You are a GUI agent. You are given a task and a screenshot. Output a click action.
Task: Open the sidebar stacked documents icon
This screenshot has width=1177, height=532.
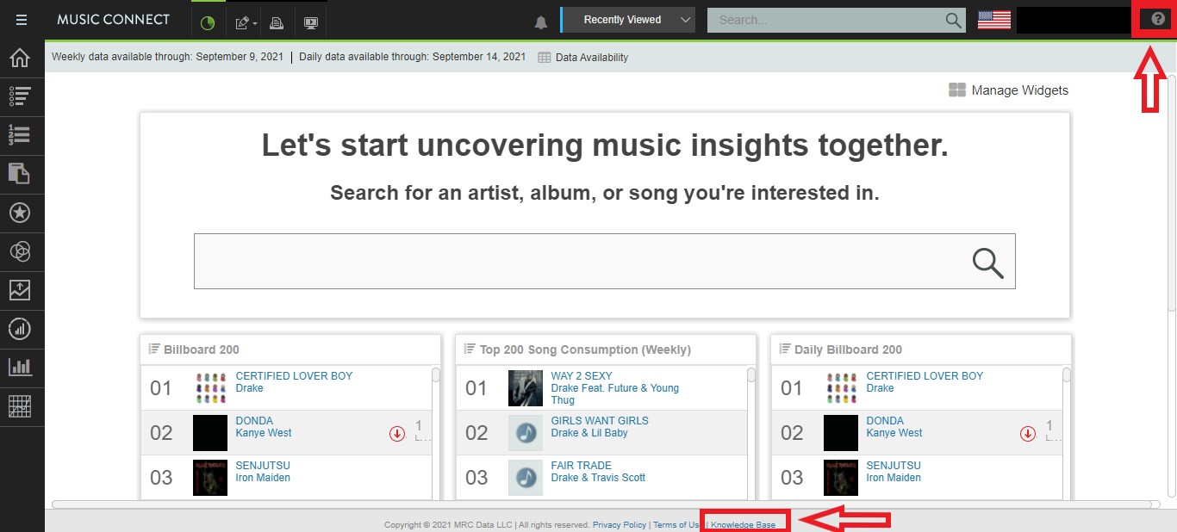pyautogui.click(x=20, y=174)
